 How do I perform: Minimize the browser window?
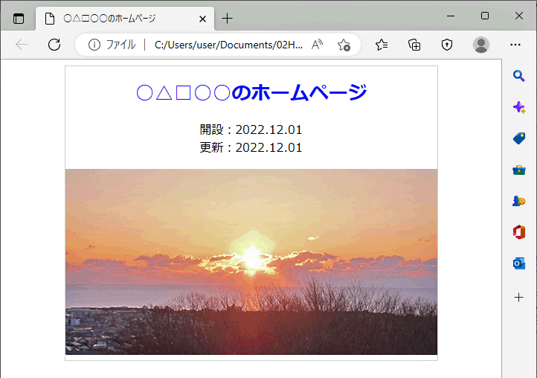point(451,16)
